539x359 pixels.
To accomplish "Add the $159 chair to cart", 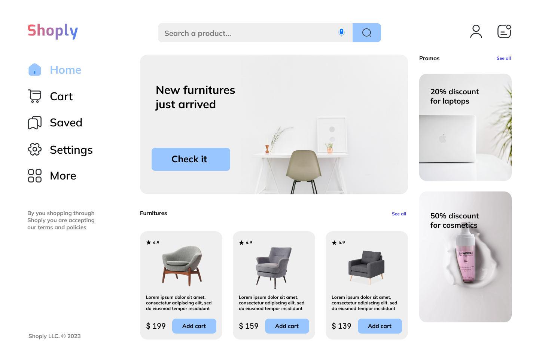I will pyautogui.click(x=287, y=326).
